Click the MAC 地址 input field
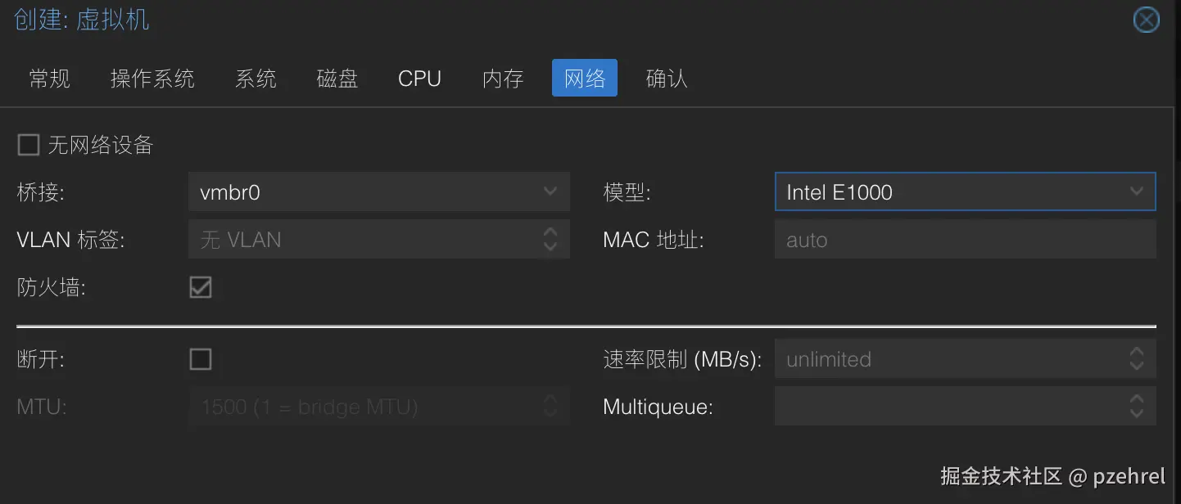Viewport: 1181px width, 504px height. [942, 239]
